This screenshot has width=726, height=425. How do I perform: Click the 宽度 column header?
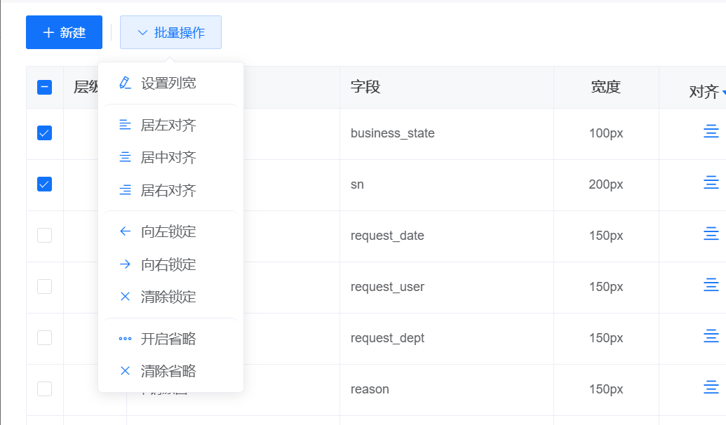(x=605, y=87)
